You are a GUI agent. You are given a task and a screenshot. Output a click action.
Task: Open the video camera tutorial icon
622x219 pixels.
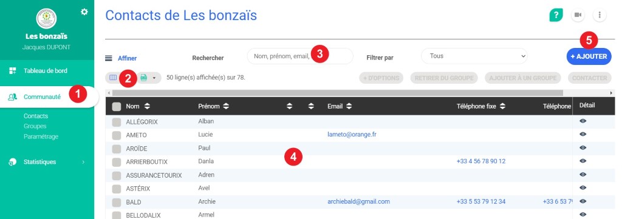[578, 15]
